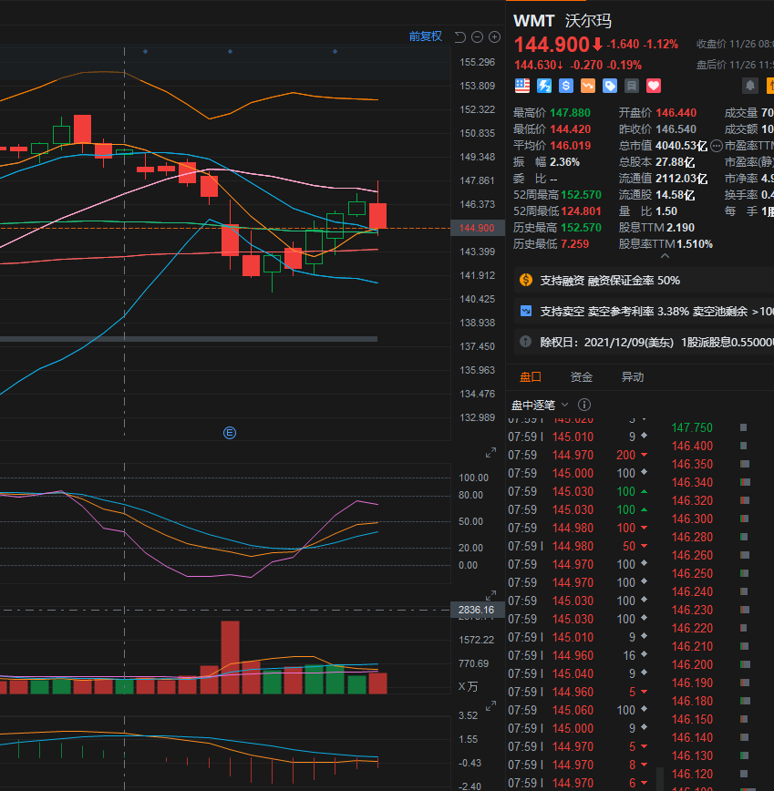This screenshot has height=791, width=774.
Task: Click the 147.750 price in order book
Action: coord(692,427)
